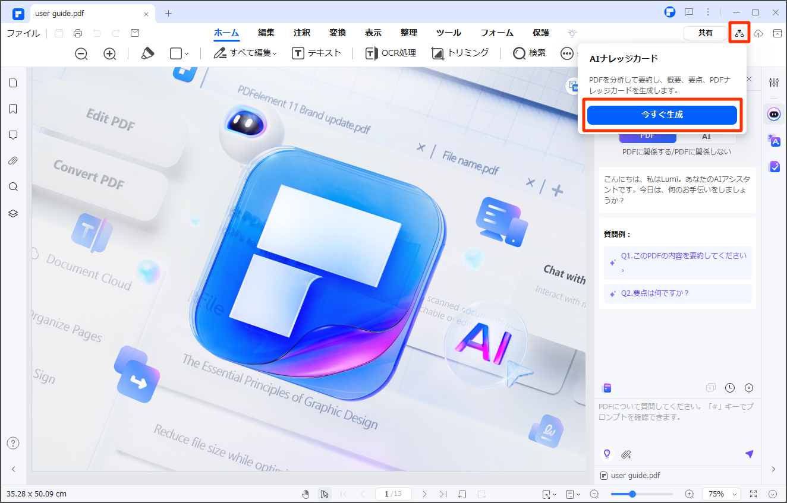The image size is (787, 503).
Task: Click the attach file paperclip in chat
Action: (x=626, y=454)
